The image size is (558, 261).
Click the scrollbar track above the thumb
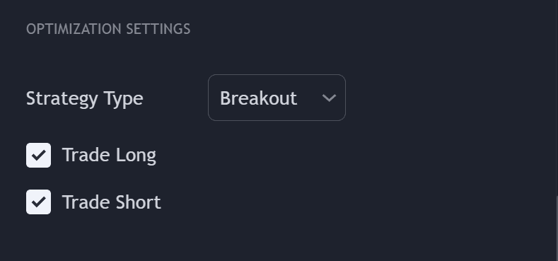point(557,98)
